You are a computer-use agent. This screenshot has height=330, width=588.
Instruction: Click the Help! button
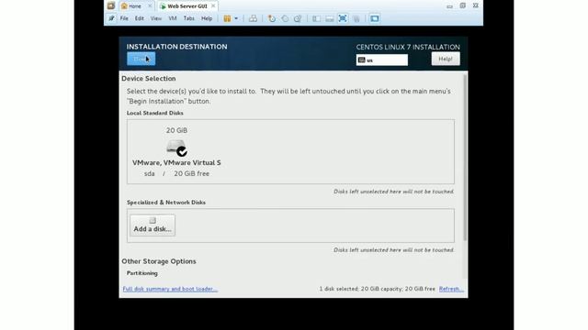coord(446,59)
